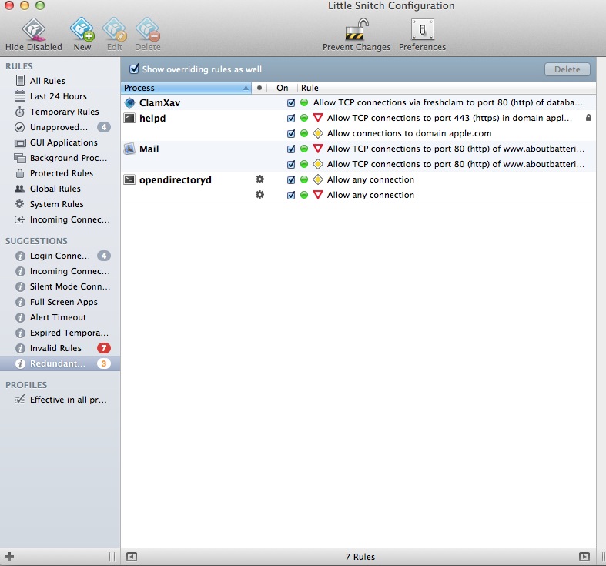Click the ClamXav process icon

point(130,102)
